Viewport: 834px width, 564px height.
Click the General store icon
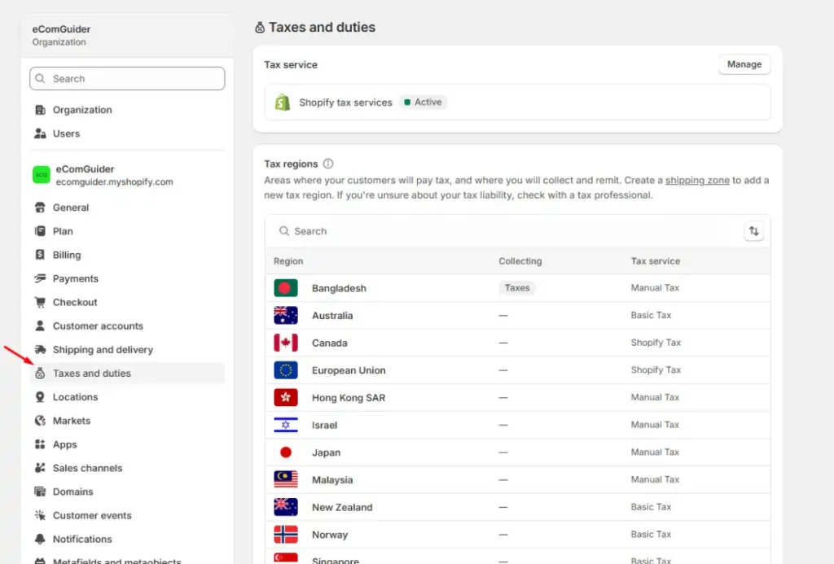coord(40,208)
